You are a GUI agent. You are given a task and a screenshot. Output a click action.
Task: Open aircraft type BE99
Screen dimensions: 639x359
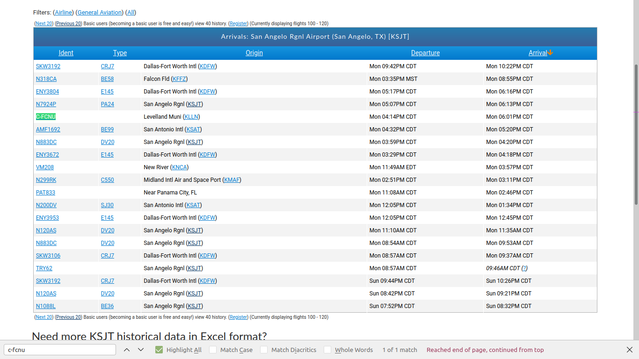(x=107, y=129)
